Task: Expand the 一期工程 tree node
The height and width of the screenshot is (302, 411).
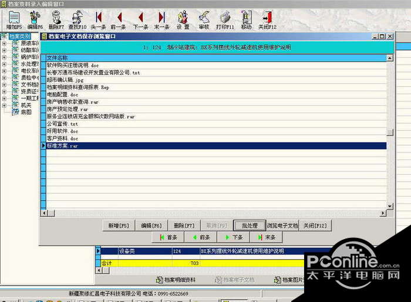Action: [4, 98]
